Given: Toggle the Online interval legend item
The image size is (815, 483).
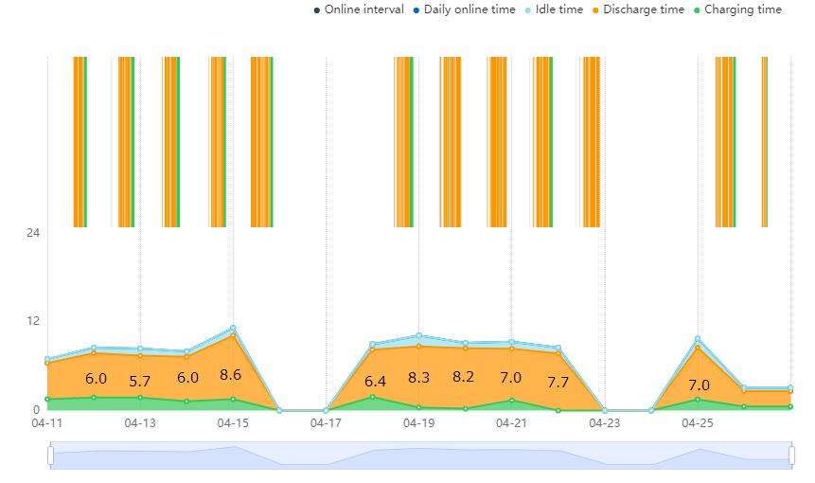Looking at the screenshot, I should (359, 9).
